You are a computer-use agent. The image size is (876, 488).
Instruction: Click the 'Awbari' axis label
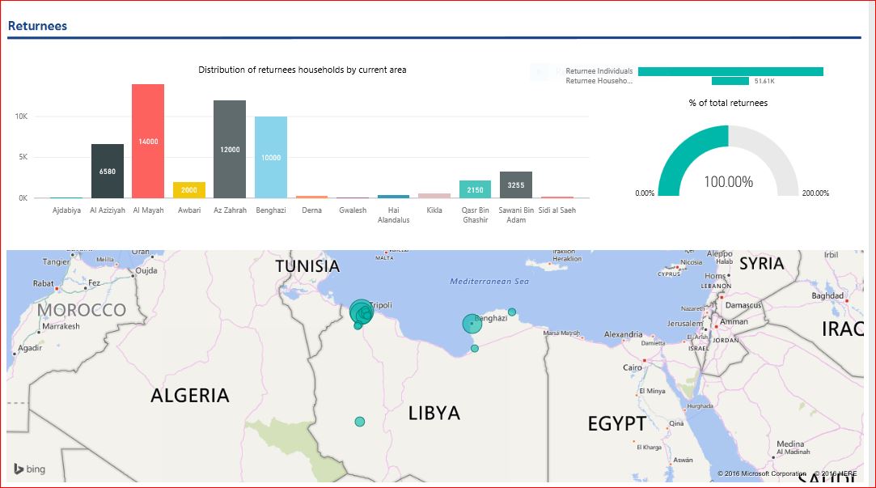tap(188, 210)
